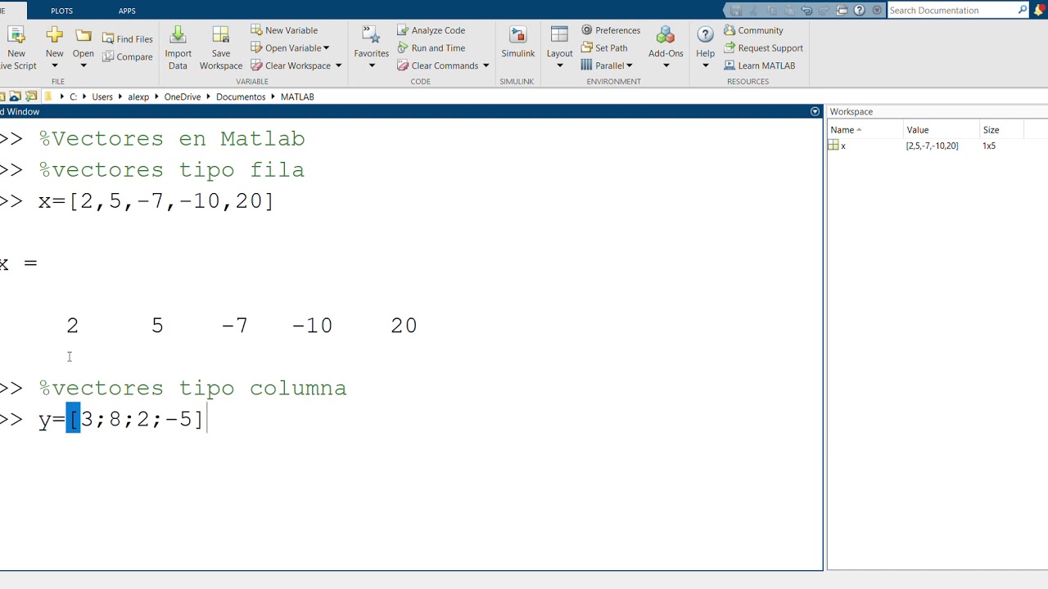Click the Favorites star icon
Viewport: 1048px width, 589px height.
click(x=371, y=35)
